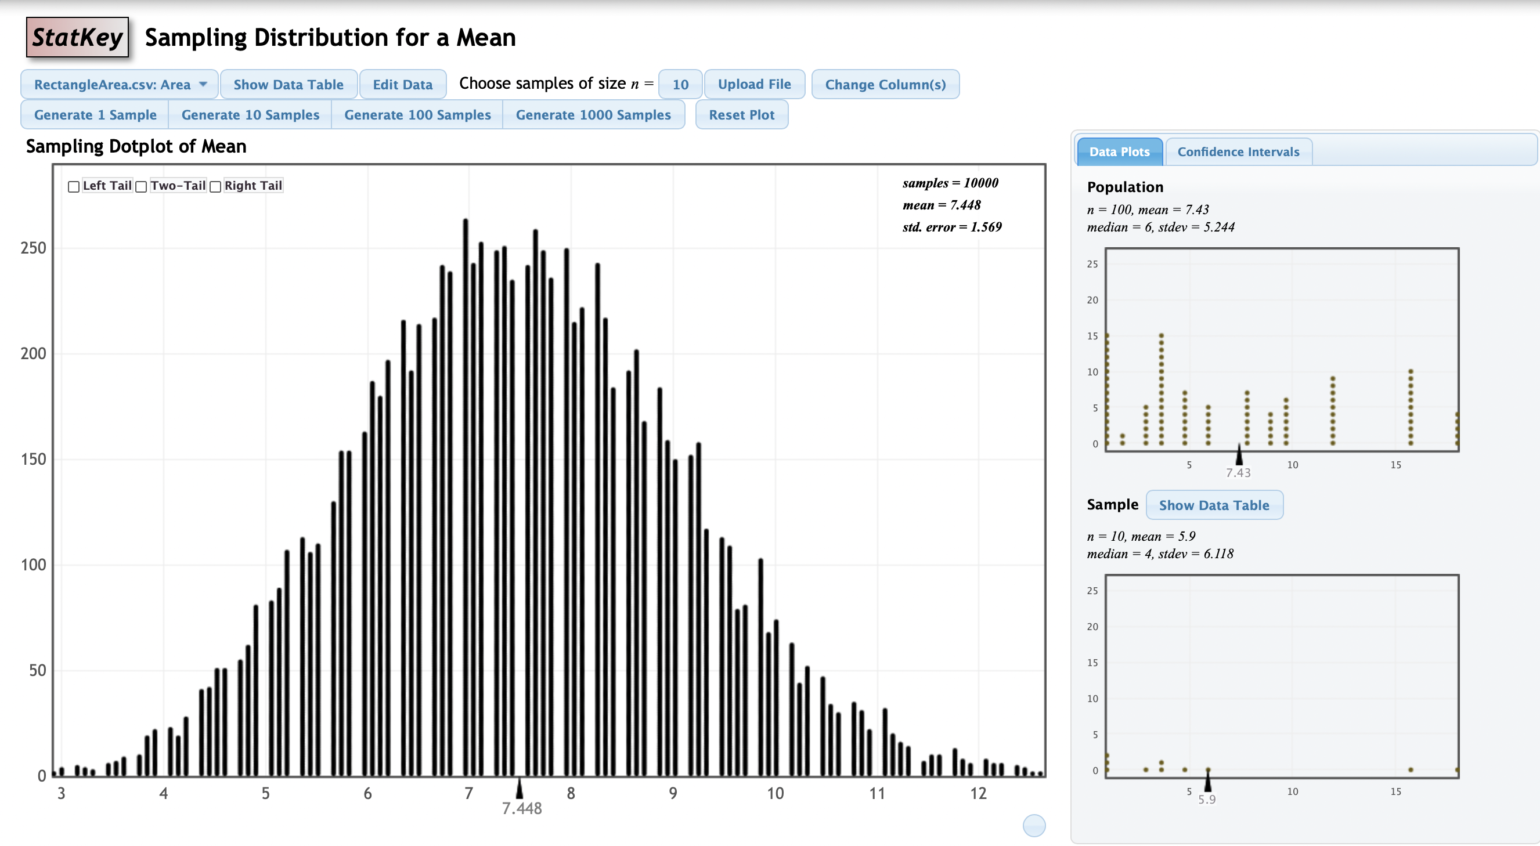
Task: Enable the Left Tail checkbox
Action: [x=74, y=187]
